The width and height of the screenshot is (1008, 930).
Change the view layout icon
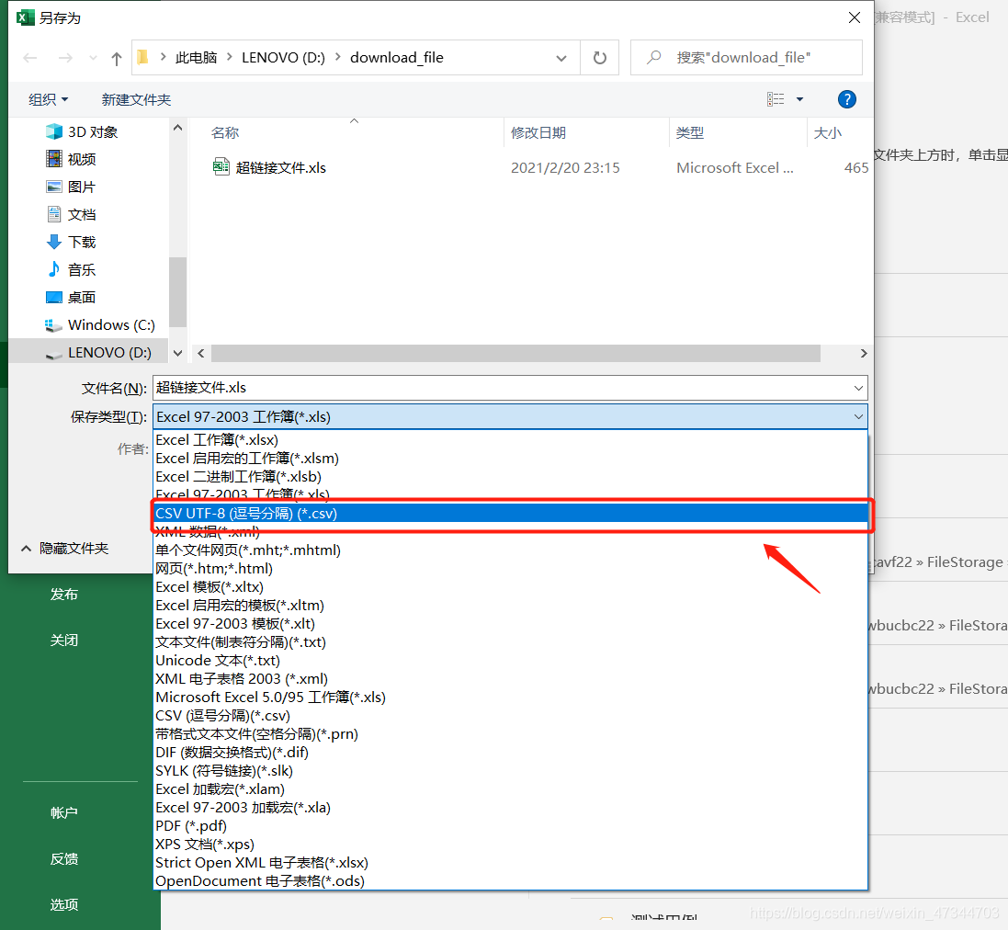click(776, 99)
